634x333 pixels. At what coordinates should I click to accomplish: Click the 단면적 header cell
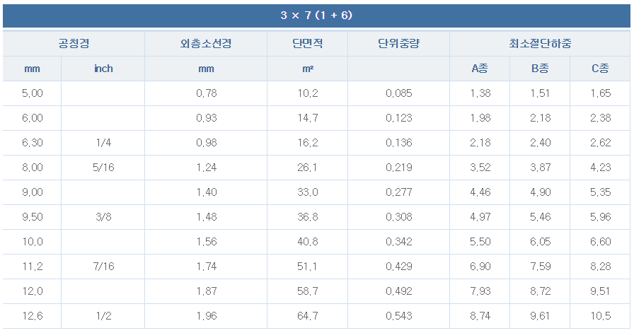click(x=308, y=43)
